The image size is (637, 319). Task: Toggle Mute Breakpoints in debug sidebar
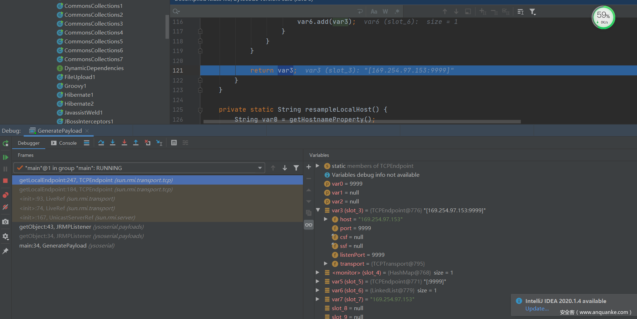coord(5,207)
